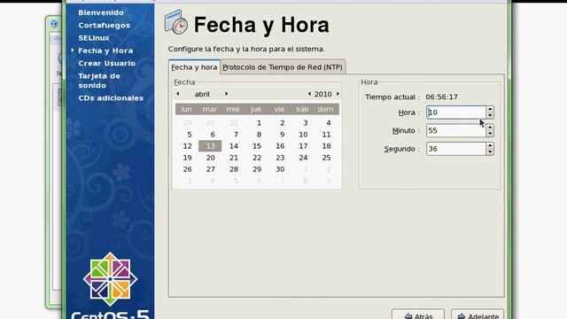The height and width of the screenshot is (319, 567).
Task: Focus the Minuto input field
Action: coord(456,130)
